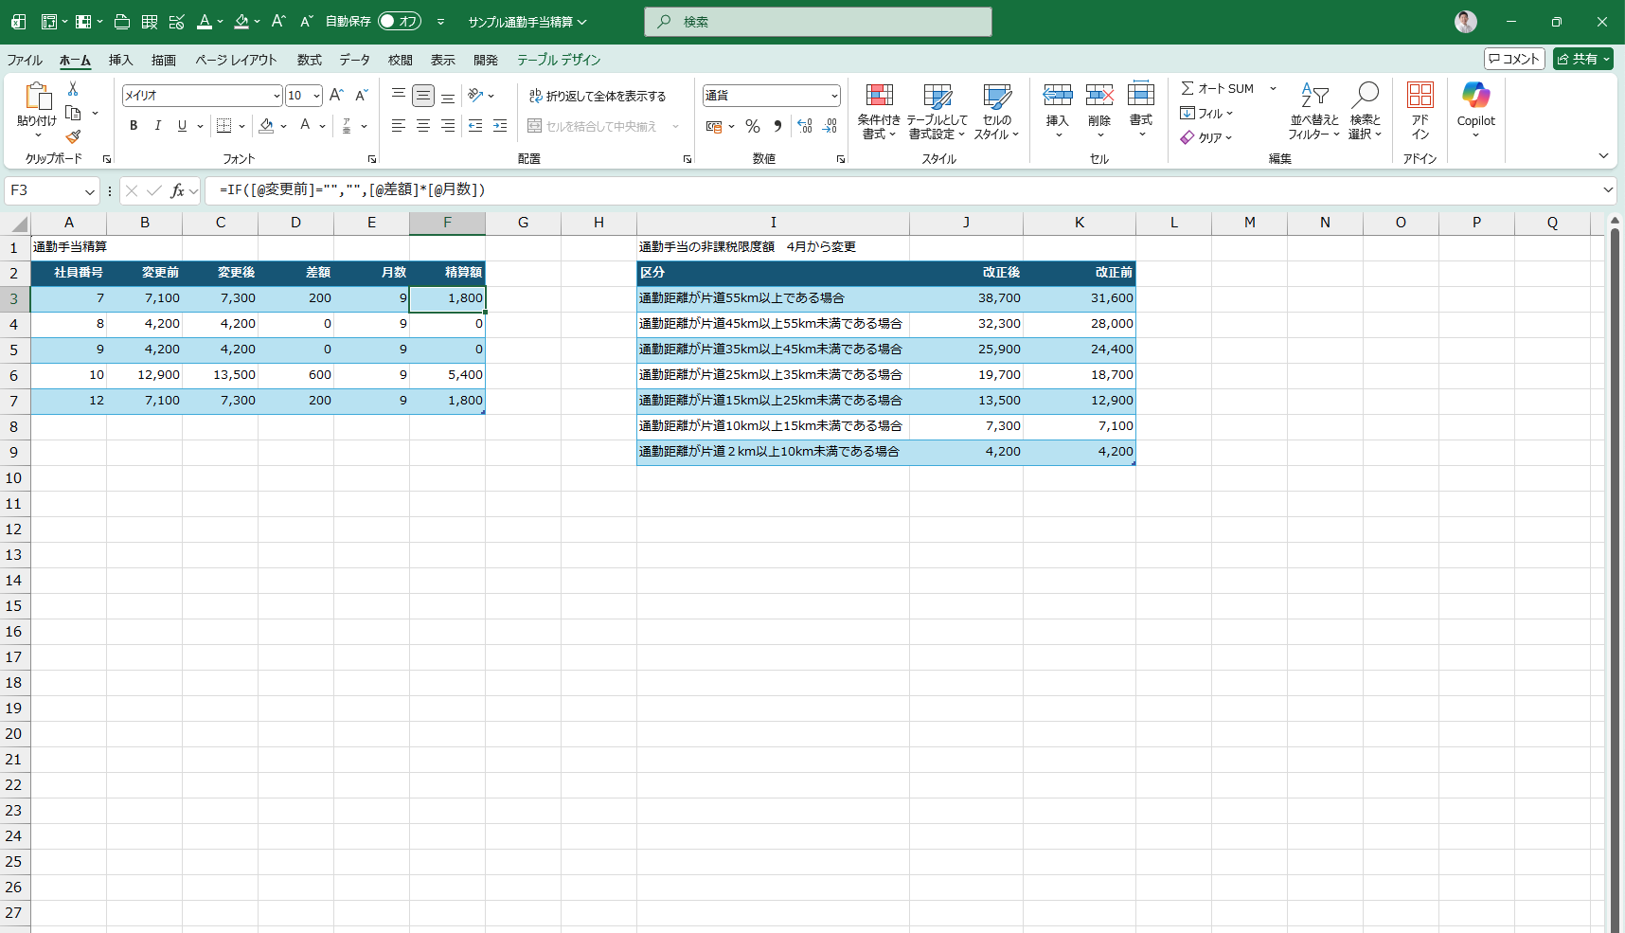Click the Percent style icon
Image resolution: width=1625 pixels, height=933 pixels.
tap(753, 126)
